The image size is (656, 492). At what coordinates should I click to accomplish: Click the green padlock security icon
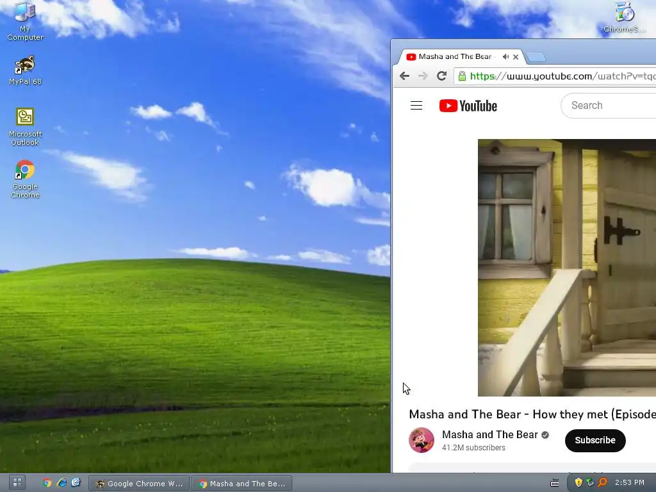(x=462, y=76)
